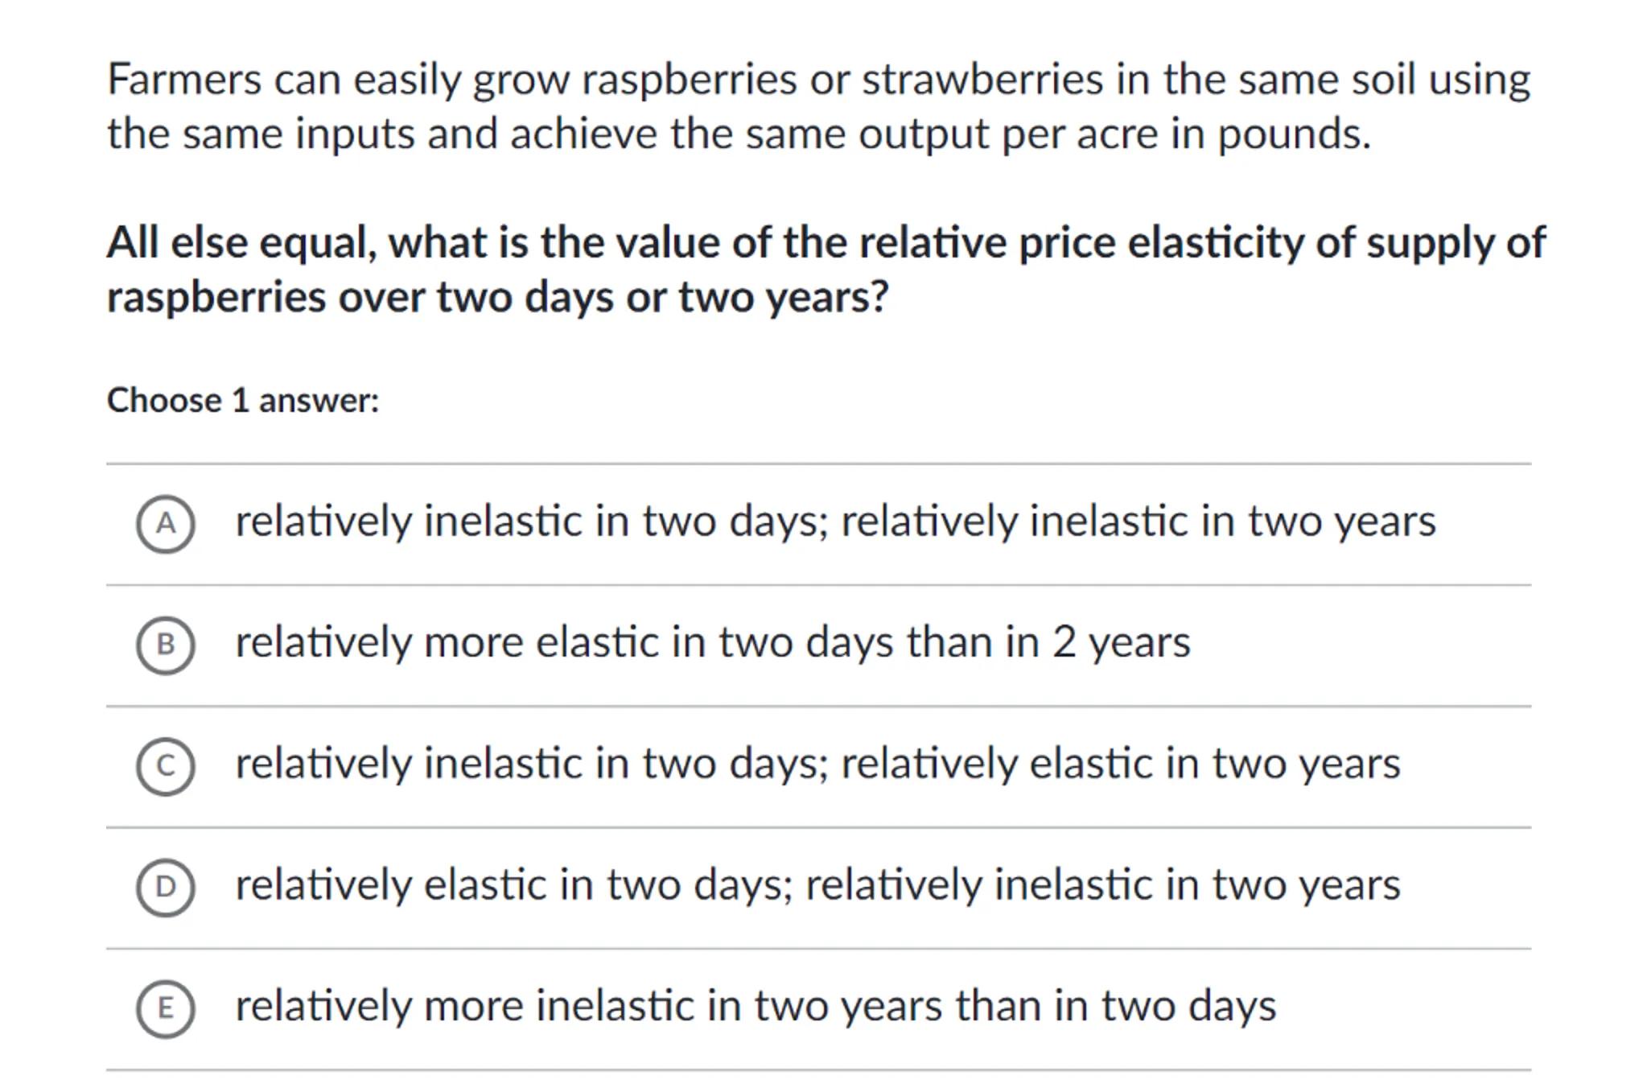Pick 'relatively elastic in two days; relatively inelastic' text
The height and width of the screenshot is (1084, 1647).
pyautogui.click(x=817, y=885)
